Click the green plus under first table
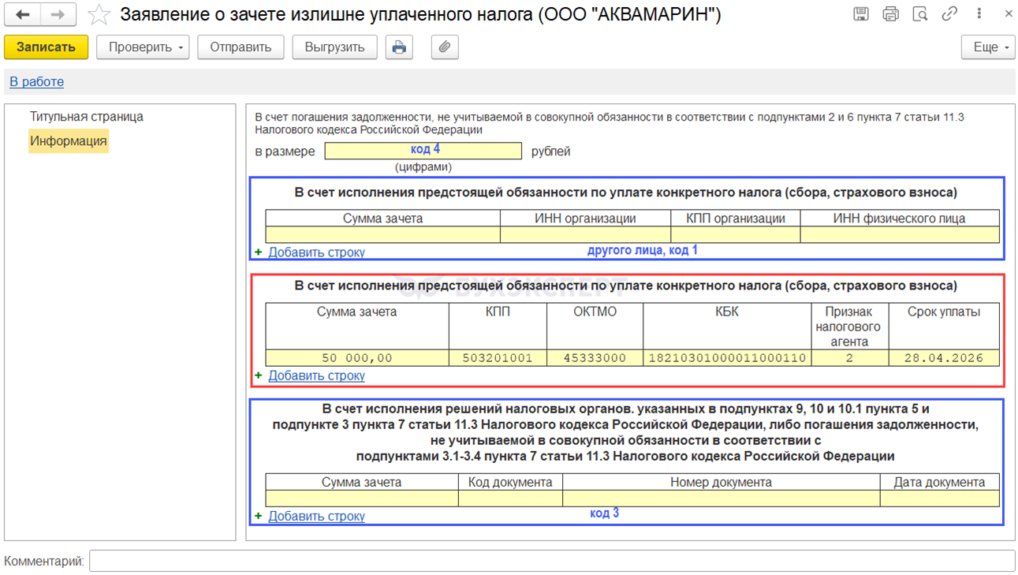Viewport: 1018px width, 575px height. pos(259,252)
